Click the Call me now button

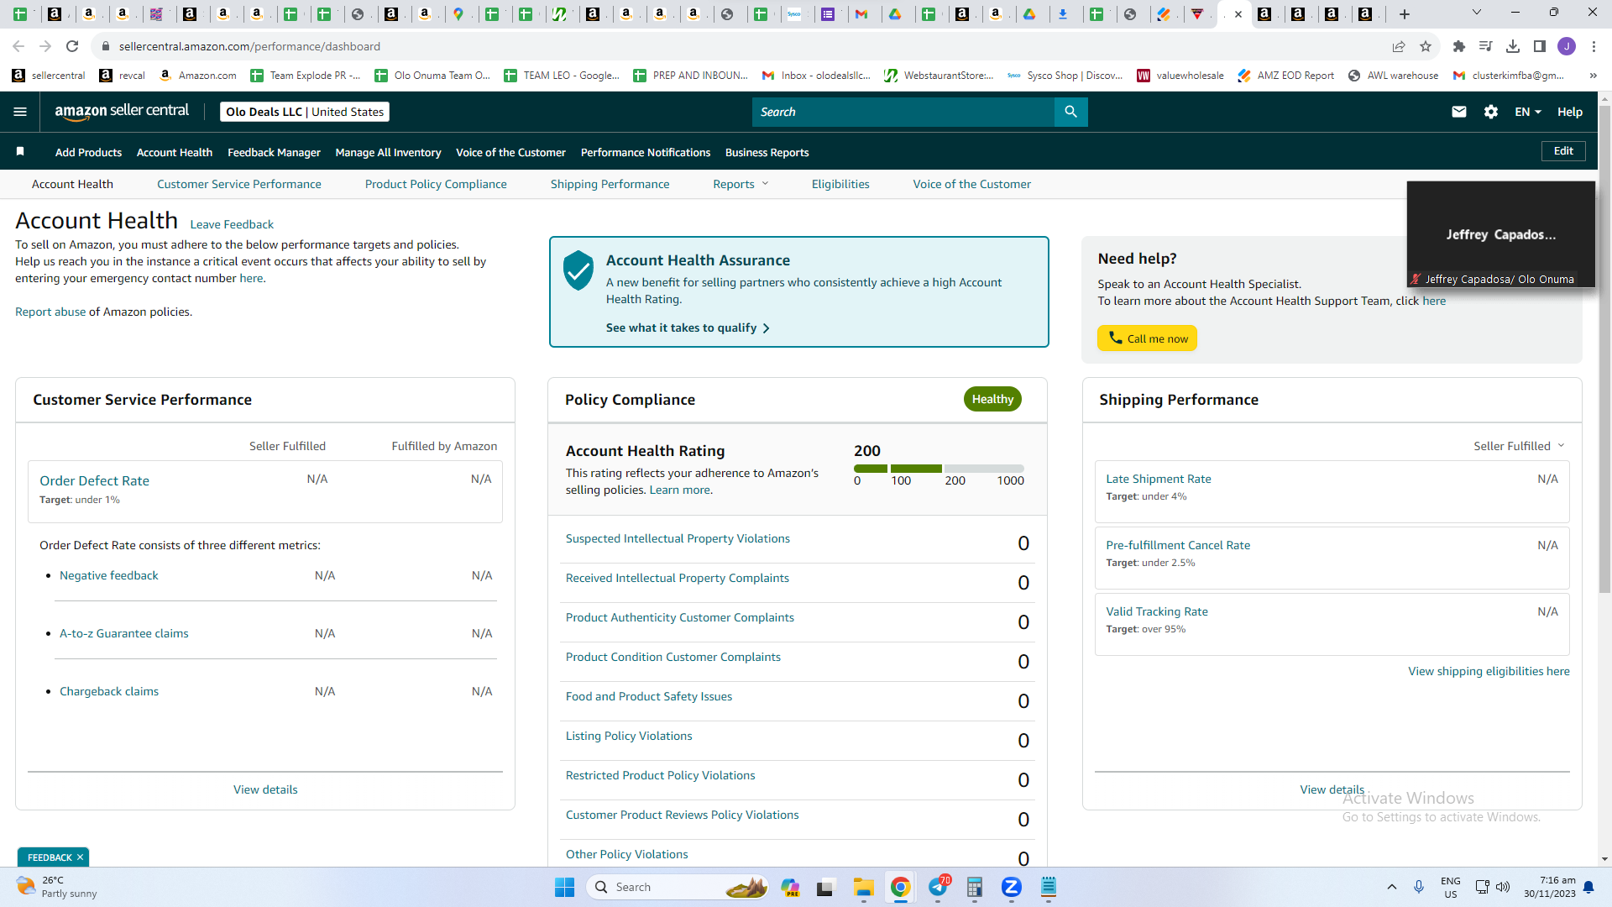click(1147, 338)
